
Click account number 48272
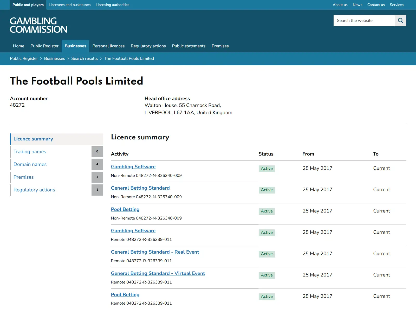point(17,105)
